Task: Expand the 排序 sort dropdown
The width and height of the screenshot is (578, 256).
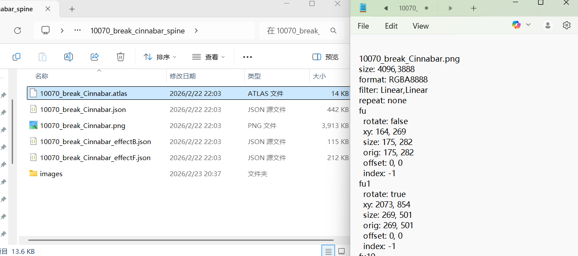Action: pos(160,57)
